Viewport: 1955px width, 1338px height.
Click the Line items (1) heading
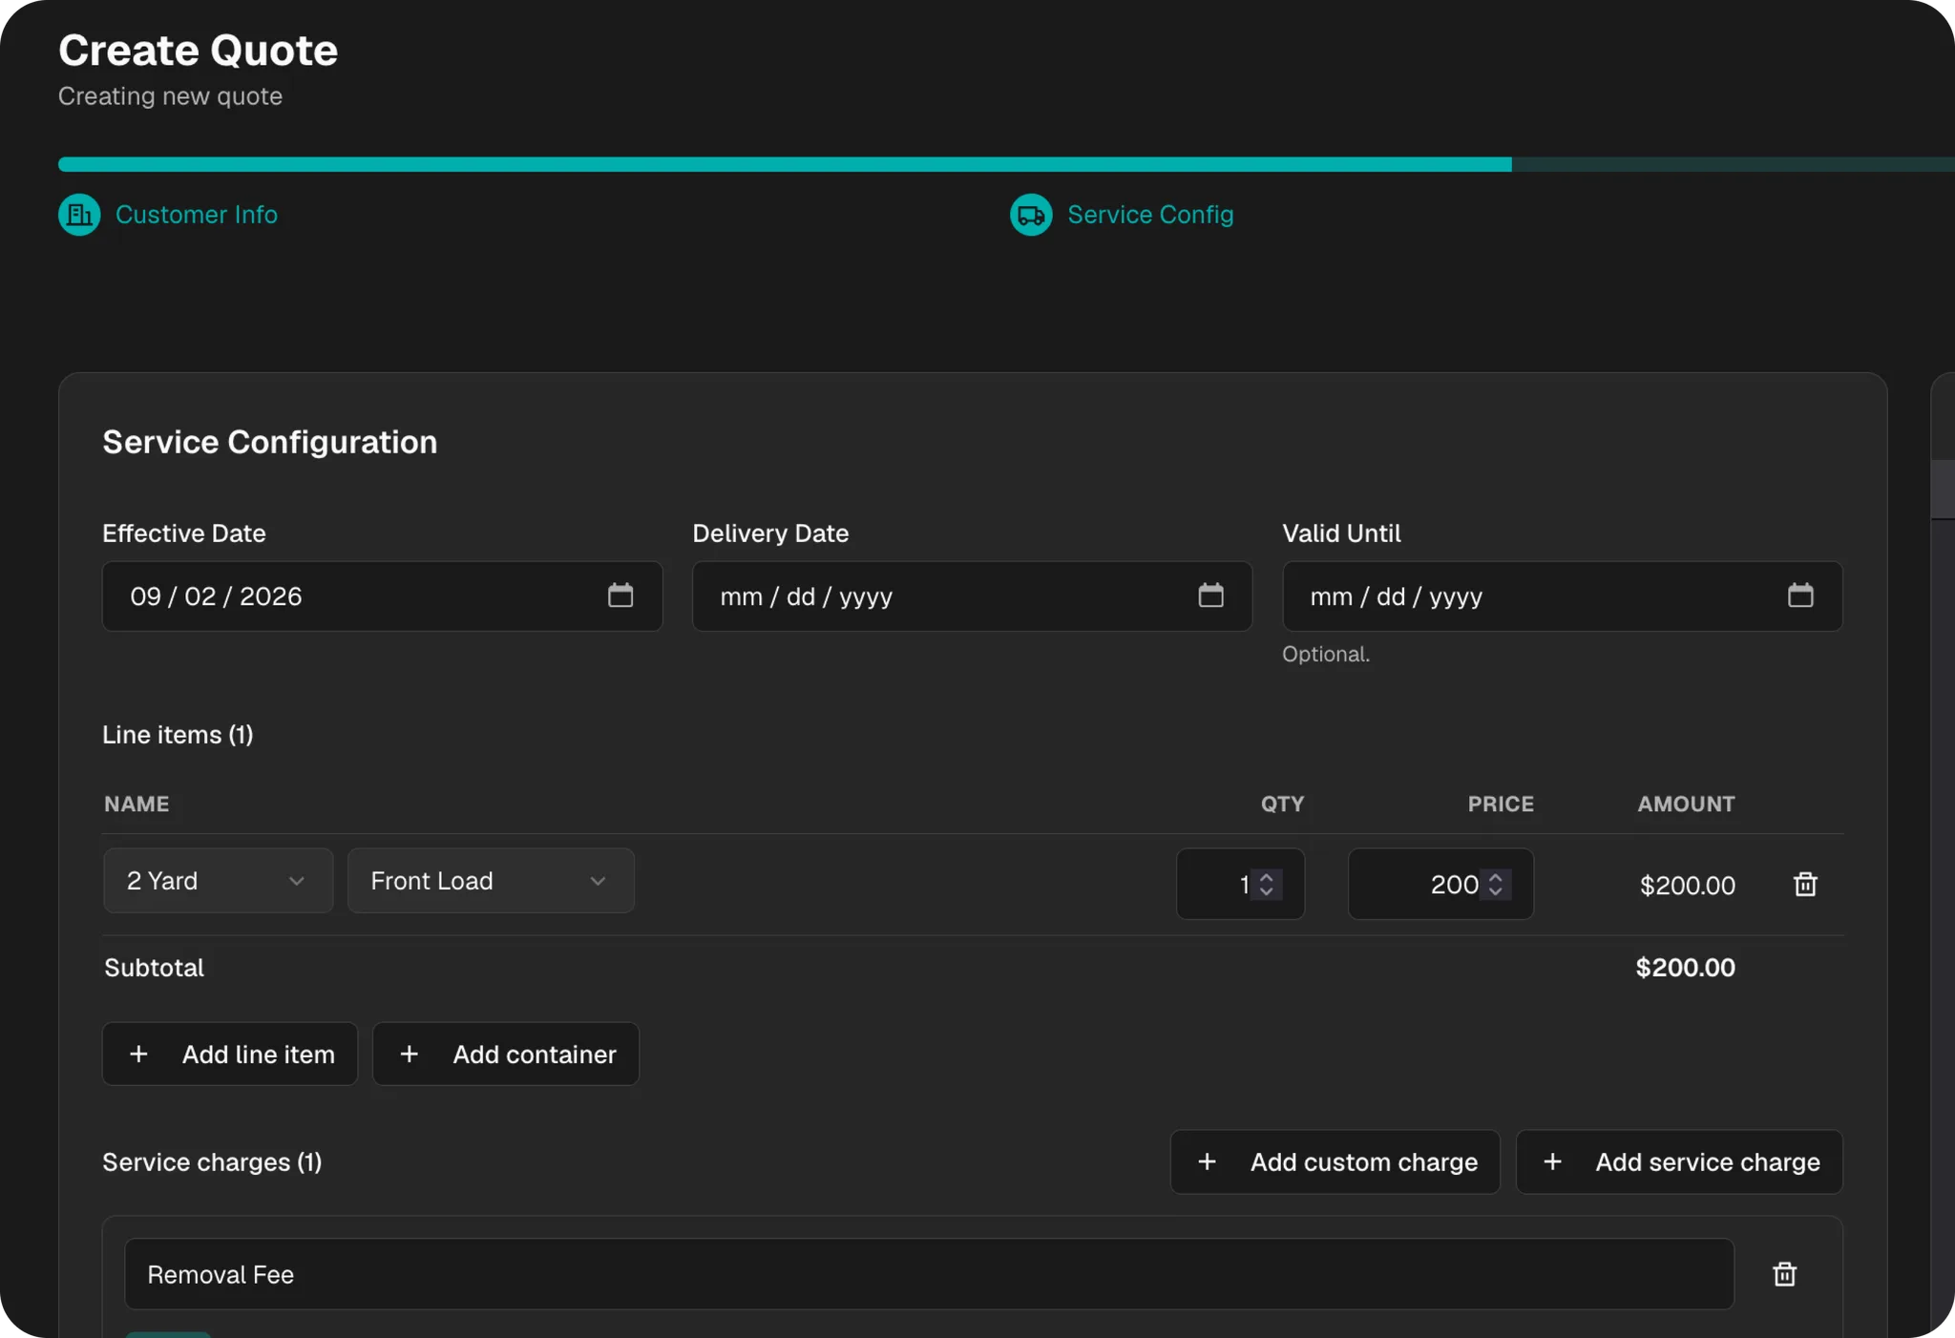tap(178, 735)
